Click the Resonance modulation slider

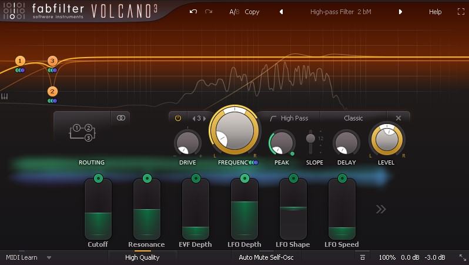click(147, 209)
